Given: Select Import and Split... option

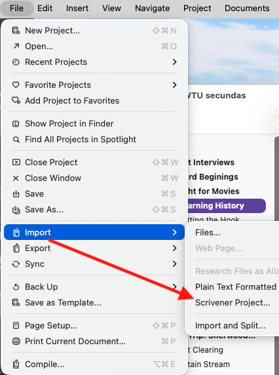Looking at the screenshot, I should (231, 325).
